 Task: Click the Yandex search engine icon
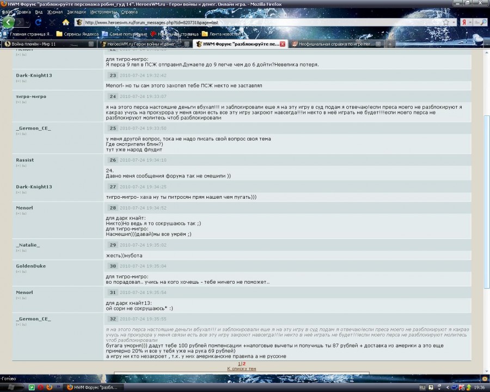coord(464,22)
